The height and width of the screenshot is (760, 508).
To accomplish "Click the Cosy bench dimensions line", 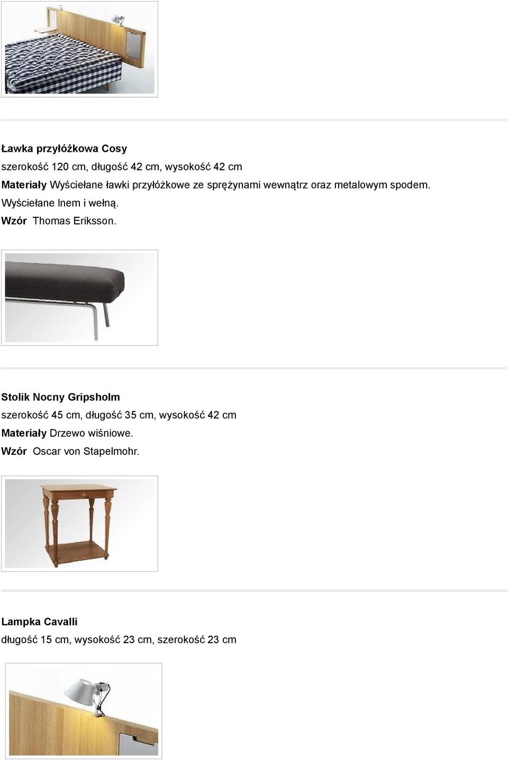I will (x=122, y=167).
